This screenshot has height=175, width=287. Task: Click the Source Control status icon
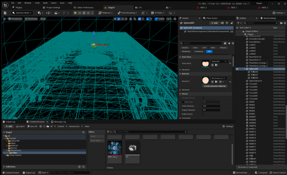coord(277,173)
